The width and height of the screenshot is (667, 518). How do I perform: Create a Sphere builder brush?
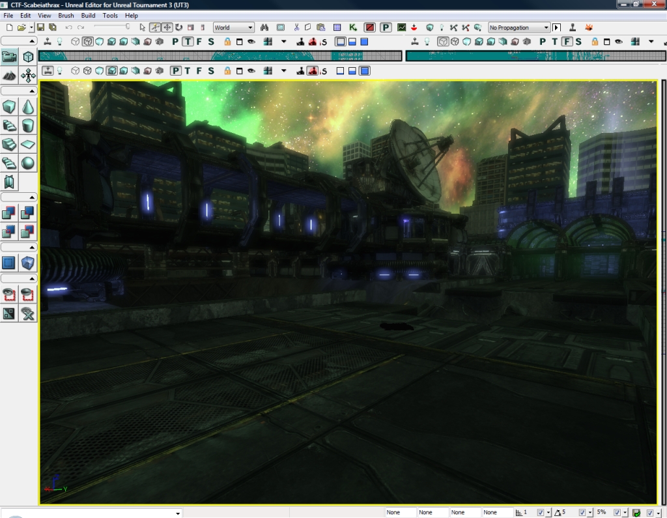tap(28, 163)
